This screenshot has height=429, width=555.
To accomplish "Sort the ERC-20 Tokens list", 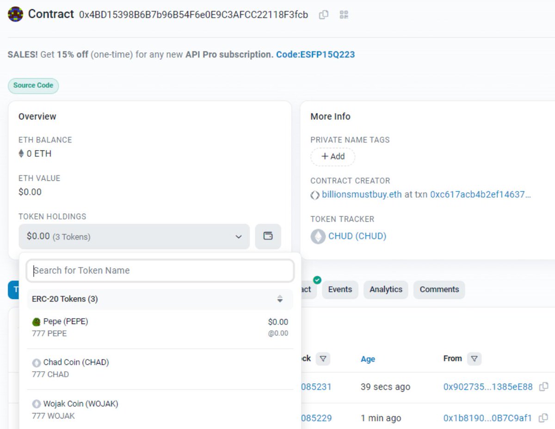I will pos(280,299).
